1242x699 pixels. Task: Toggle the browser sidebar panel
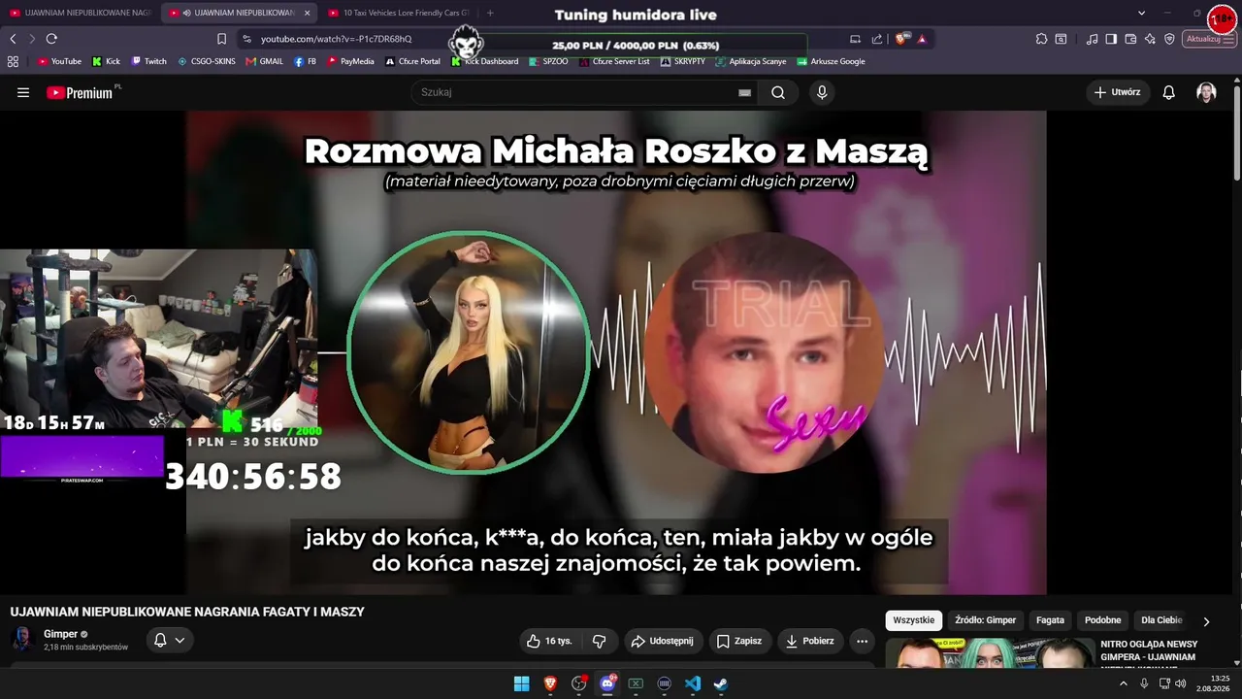tap(1111, 39)
